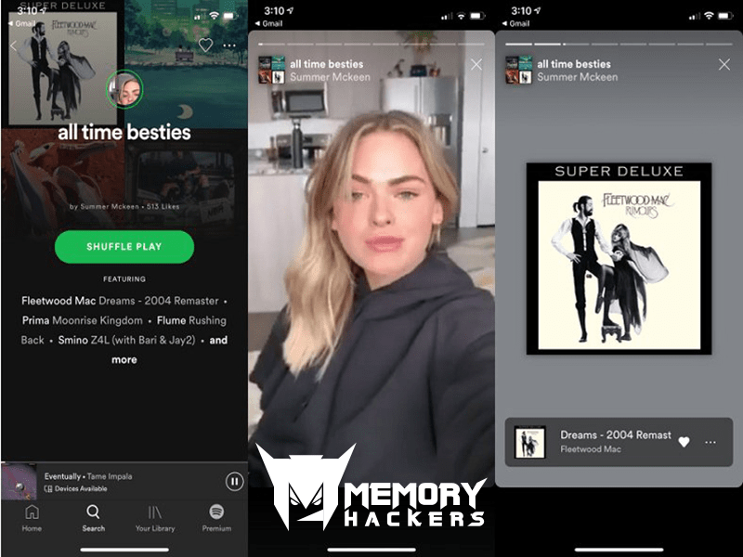Pause the Eventually track

tap(234, 482)
